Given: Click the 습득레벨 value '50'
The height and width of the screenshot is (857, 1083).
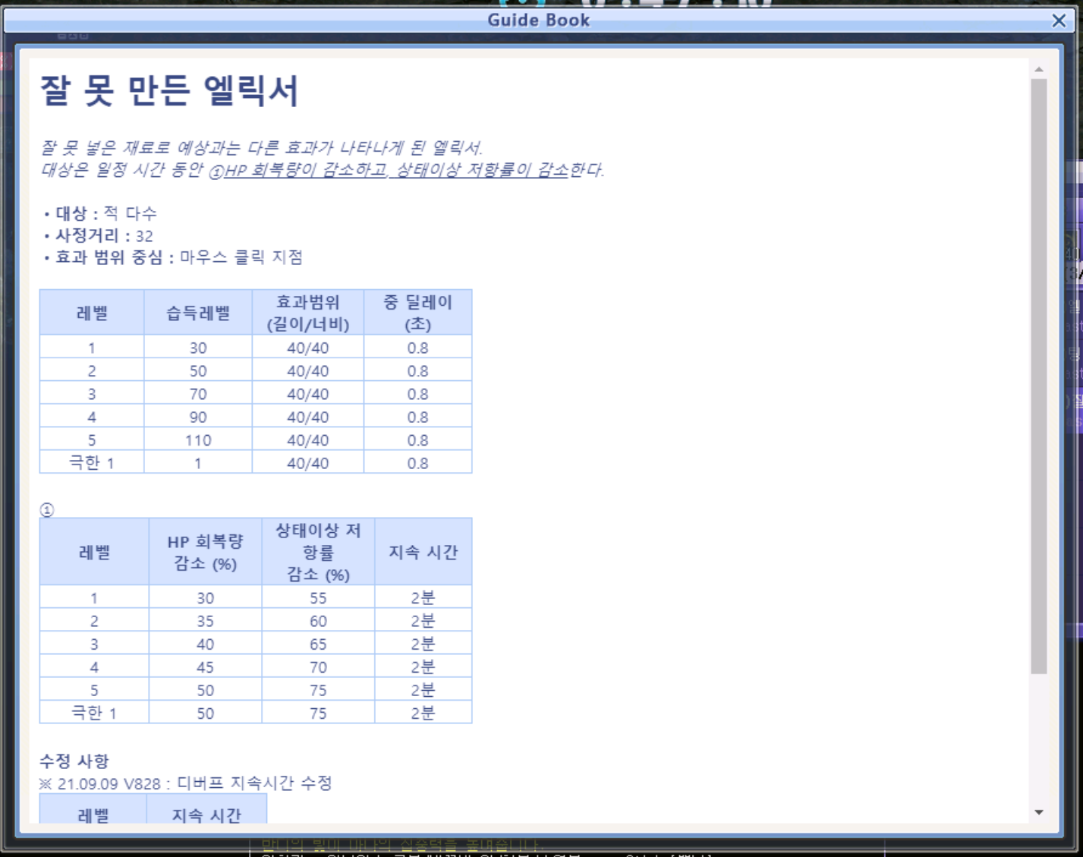Looking at the screenshot, I should (198, 371).
